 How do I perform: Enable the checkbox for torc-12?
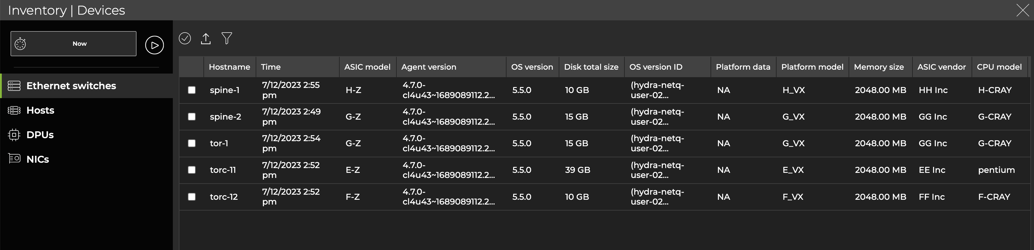pos(191,196)
